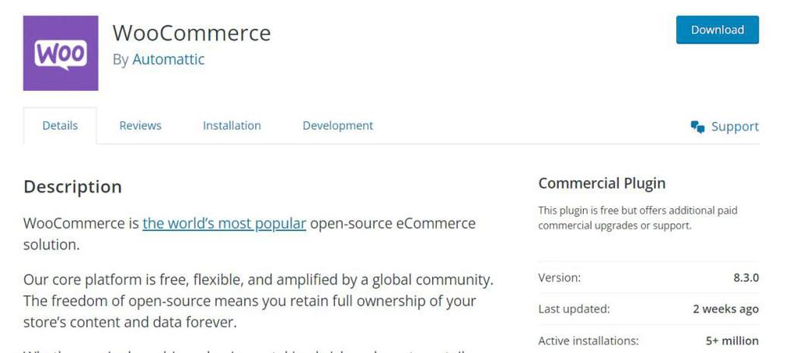Select the Details tab
This screenshot has width=796, height=353.
[60, 125]
